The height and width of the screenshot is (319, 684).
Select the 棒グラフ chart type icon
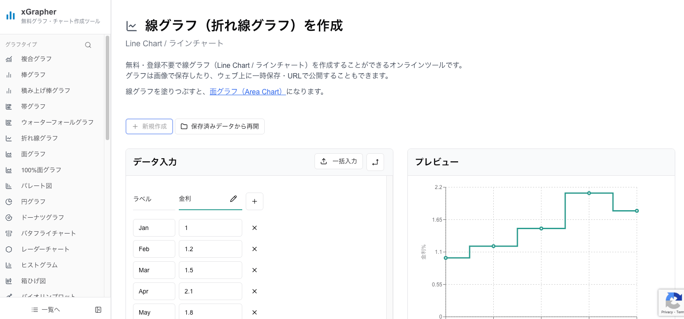click(x=9, y=74)
